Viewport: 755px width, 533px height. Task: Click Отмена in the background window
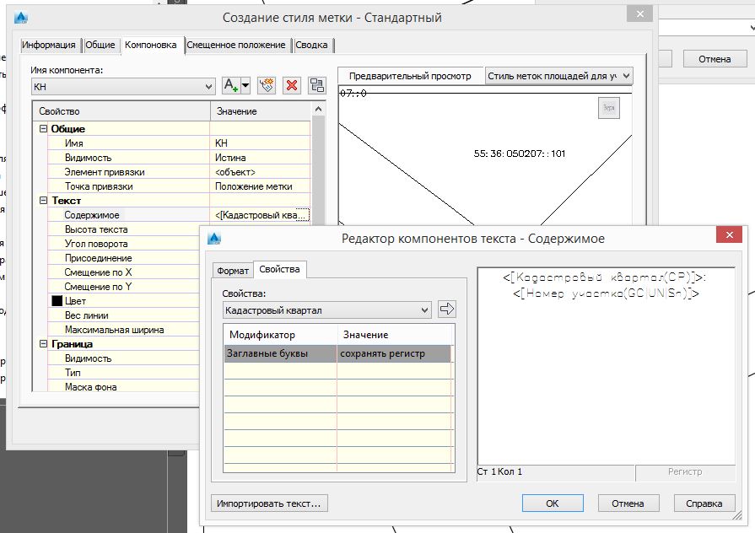click(715, 59)
